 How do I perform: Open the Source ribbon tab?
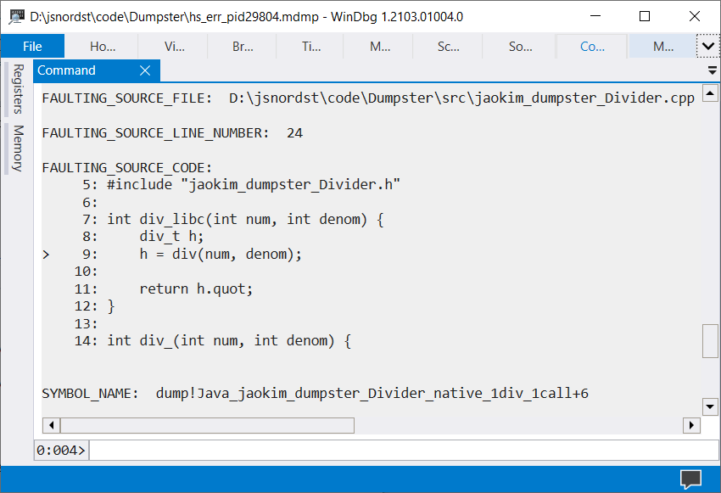coord(518,47)
